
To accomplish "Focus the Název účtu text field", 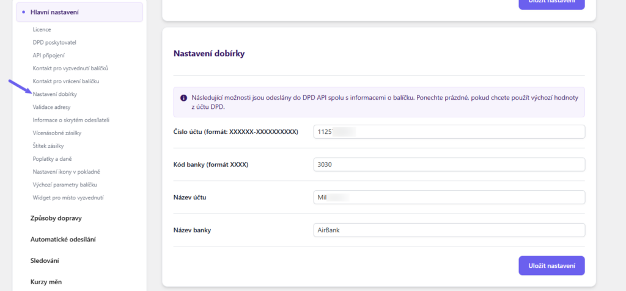I will [448, 197].
